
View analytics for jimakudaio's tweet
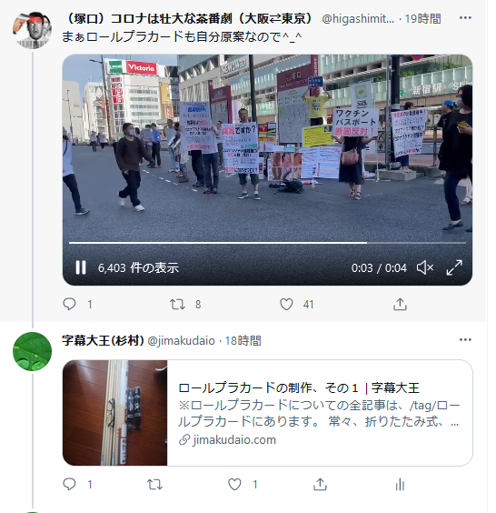coord(400,484)
